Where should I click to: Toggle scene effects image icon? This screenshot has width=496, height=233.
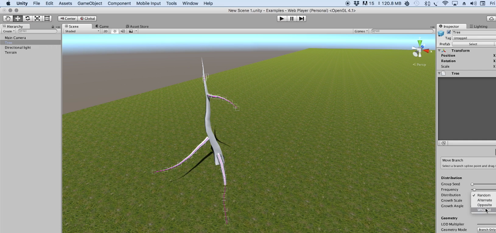(x=131, y=31)
